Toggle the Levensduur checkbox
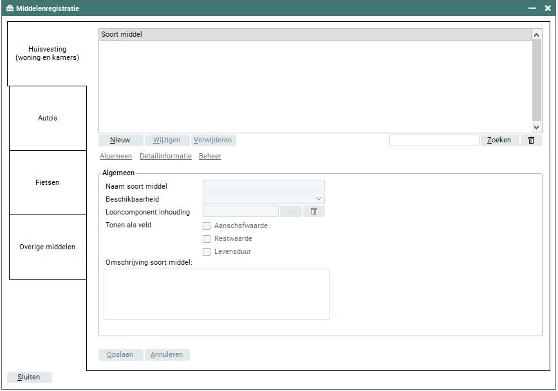 207,252
